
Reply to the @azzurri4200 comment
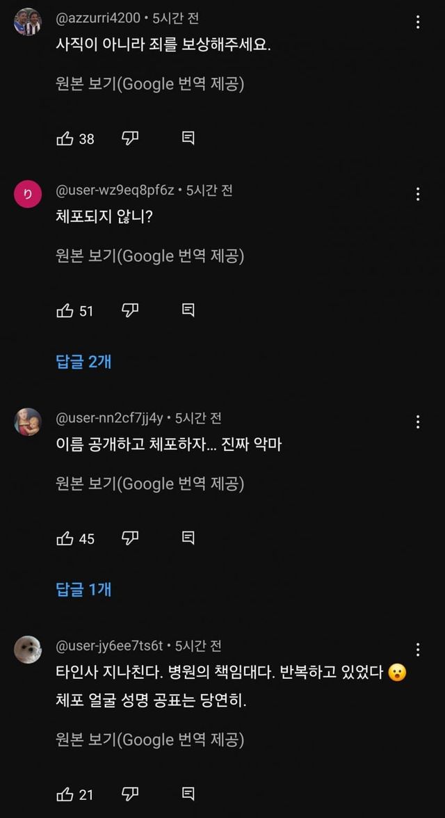188,138
